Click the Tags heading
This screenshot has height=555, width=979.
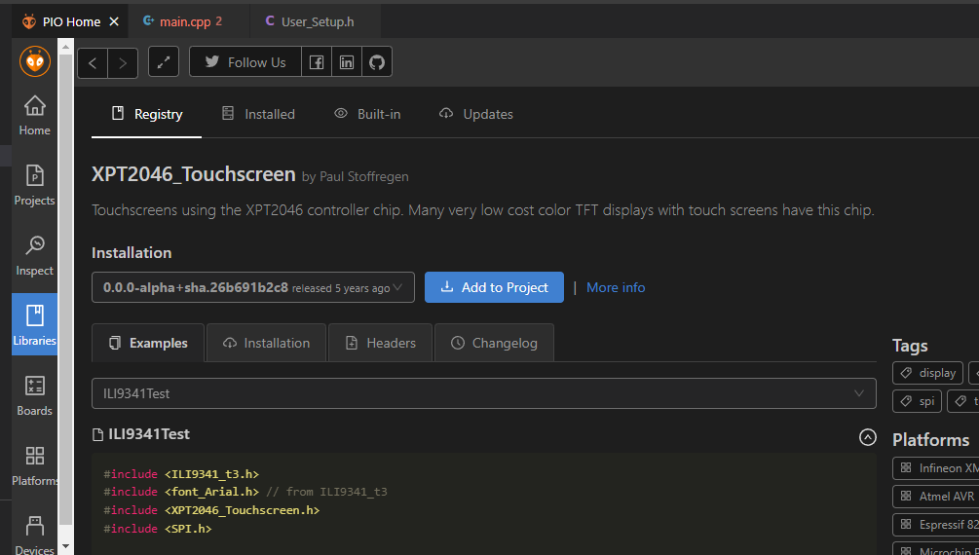tap(910, 346)
